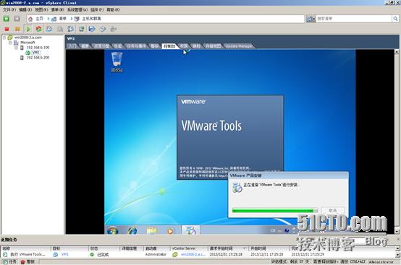Screen dimensions: 401x265
Task: Open the 文件(F) menu
Action: 9,9
